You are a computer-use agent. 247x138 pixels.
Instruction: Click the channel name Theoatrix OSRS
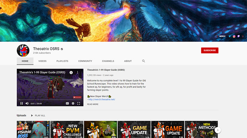[46, 49]
